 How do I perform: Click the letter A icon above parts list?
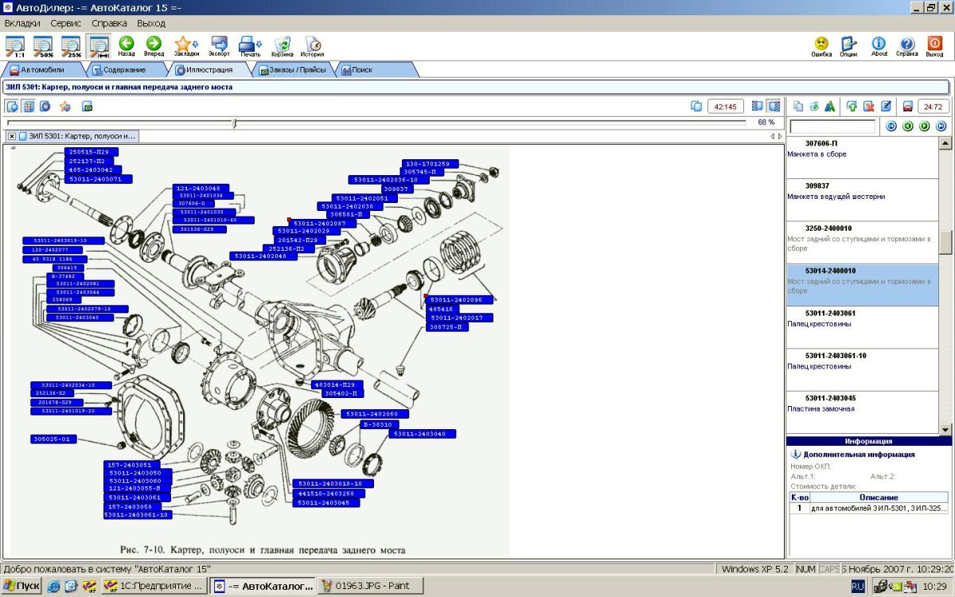point(829,106)
